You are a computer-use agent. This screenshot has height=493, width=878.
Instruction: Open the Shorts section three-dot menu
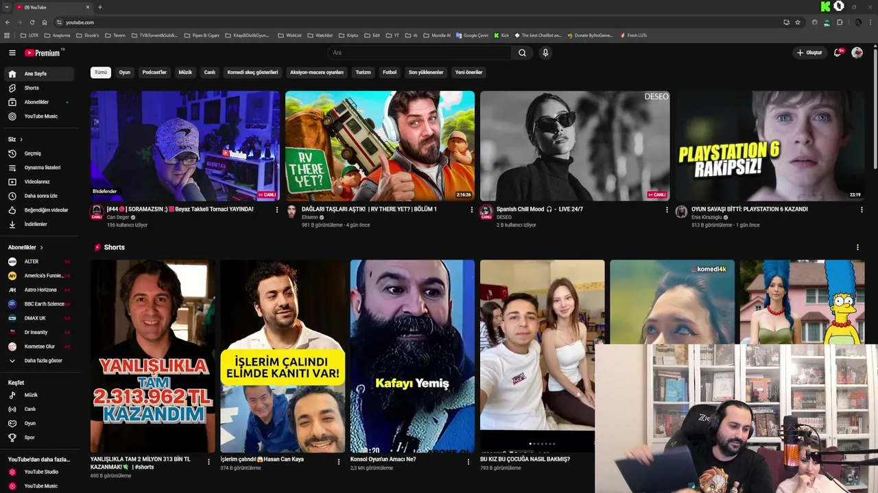click(x=857, y=247)
